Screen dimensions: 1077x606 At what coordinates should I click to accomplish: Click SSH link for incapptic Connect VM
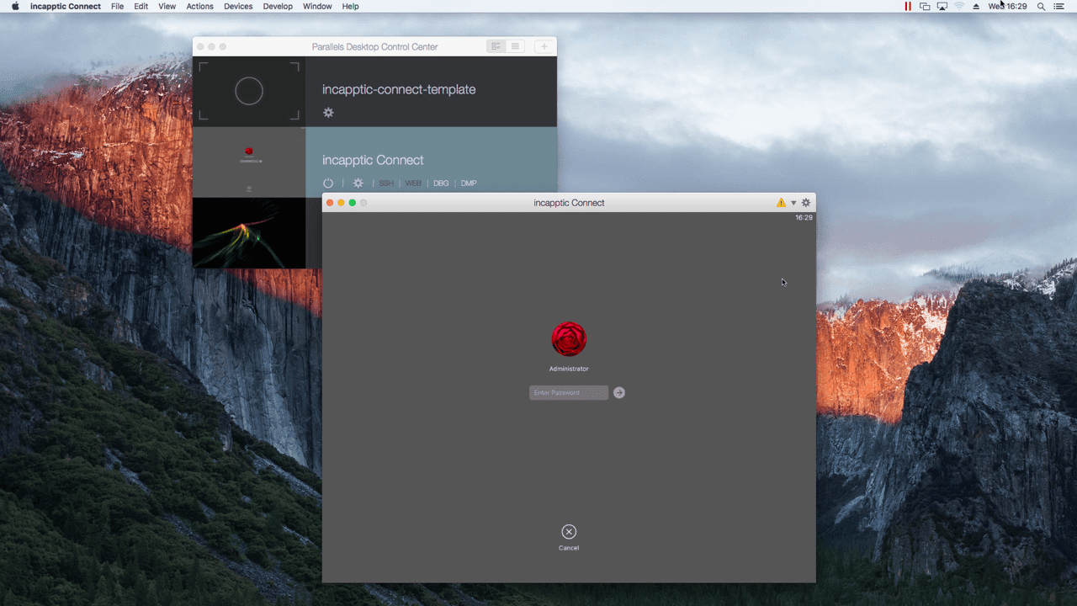click(x=386, y=183)
